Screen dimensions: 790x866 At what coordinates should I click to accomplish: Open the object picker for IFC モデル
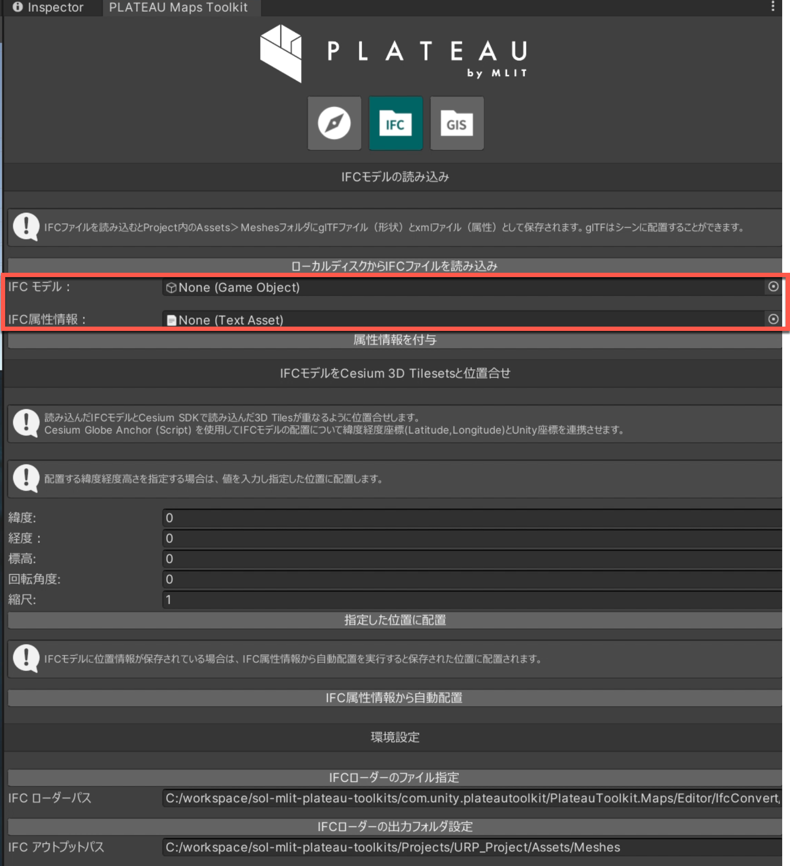pos(773,287)
